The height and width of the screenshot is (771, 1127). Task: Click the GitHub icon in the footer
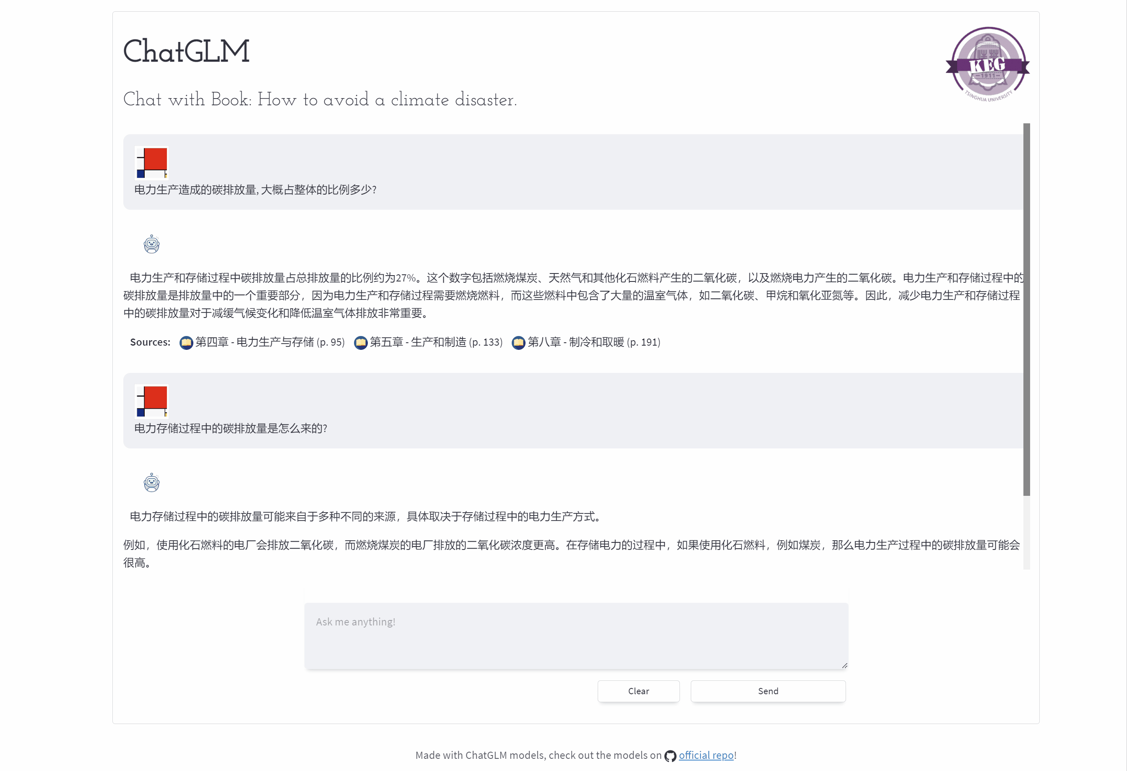(x=670, y=755)
